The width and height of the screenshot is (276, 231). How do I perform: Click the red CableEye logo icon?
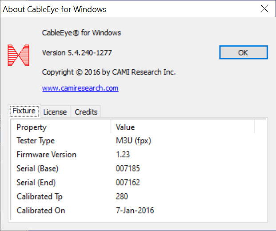18,56
